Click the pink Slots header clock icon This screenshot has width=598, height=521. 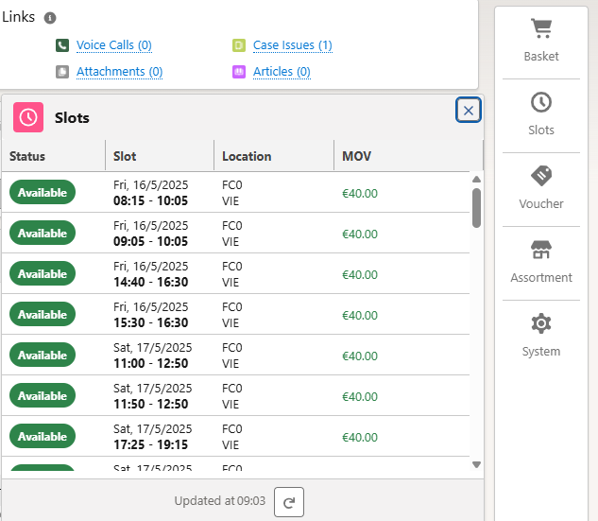pos(28,117)
